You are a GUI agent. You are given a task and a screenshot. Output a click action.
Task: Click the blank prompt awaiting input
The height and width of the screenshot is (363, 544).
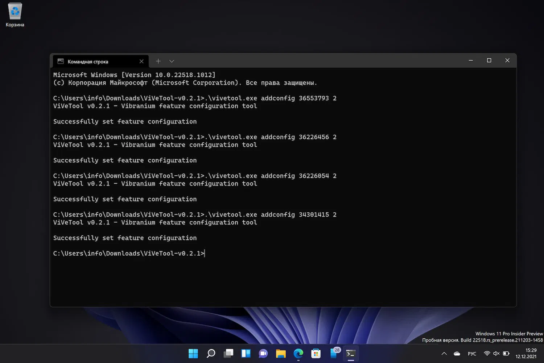click(x=129, y=253)
